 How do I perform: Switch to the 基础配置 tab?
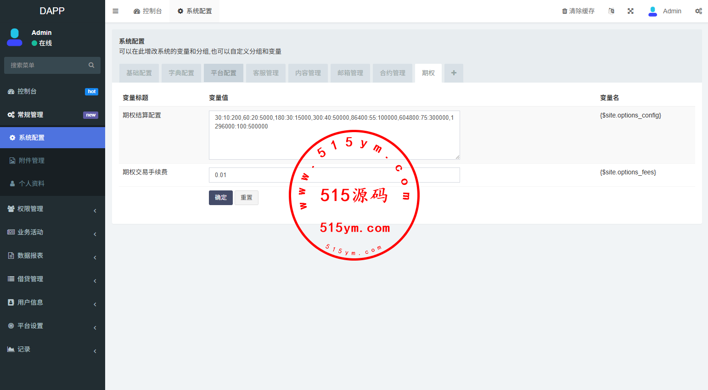[139, 73]
